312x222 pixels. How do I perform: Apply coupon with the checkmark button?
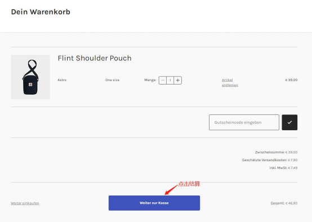point(289,122)
